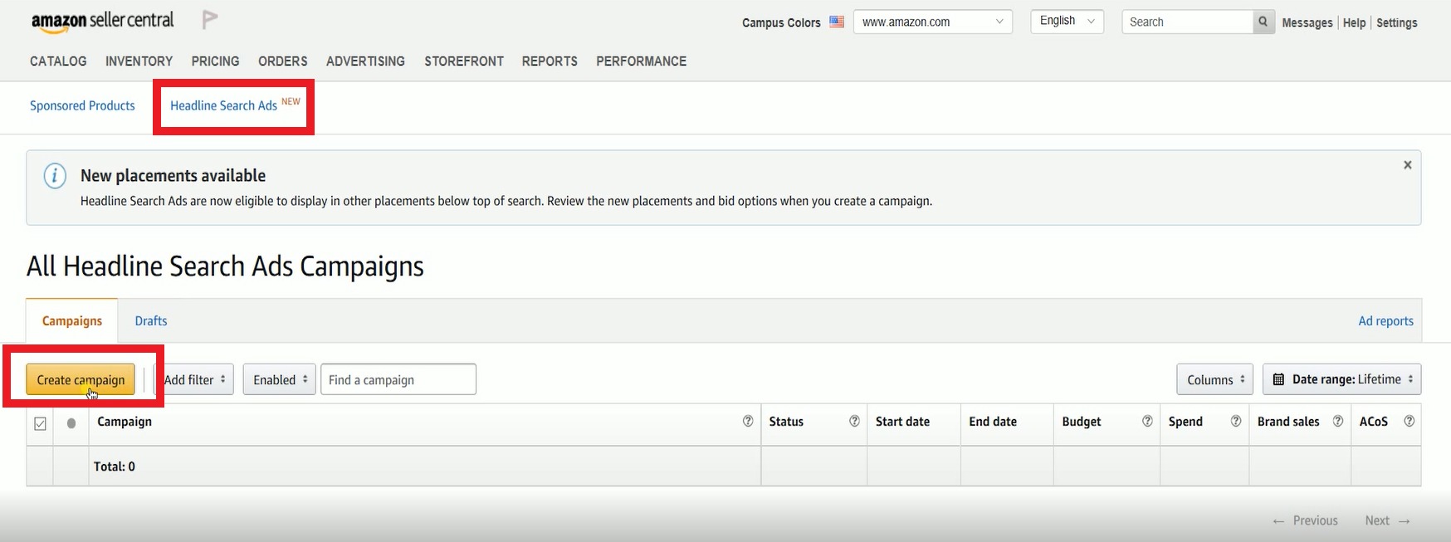The width and height of the screenshot is (1451, 542).
Task: Open the REPORTS menu
Action: [x=550, y=61]
